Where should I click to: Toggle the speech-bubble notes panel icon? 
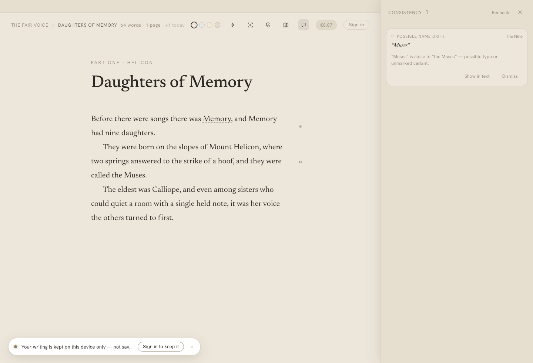pyautogui.click(x=304, y=25)
